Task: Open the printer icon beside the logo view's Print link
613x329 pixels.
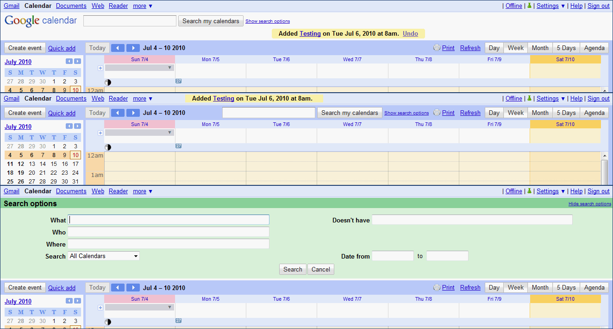Action: 437,48
